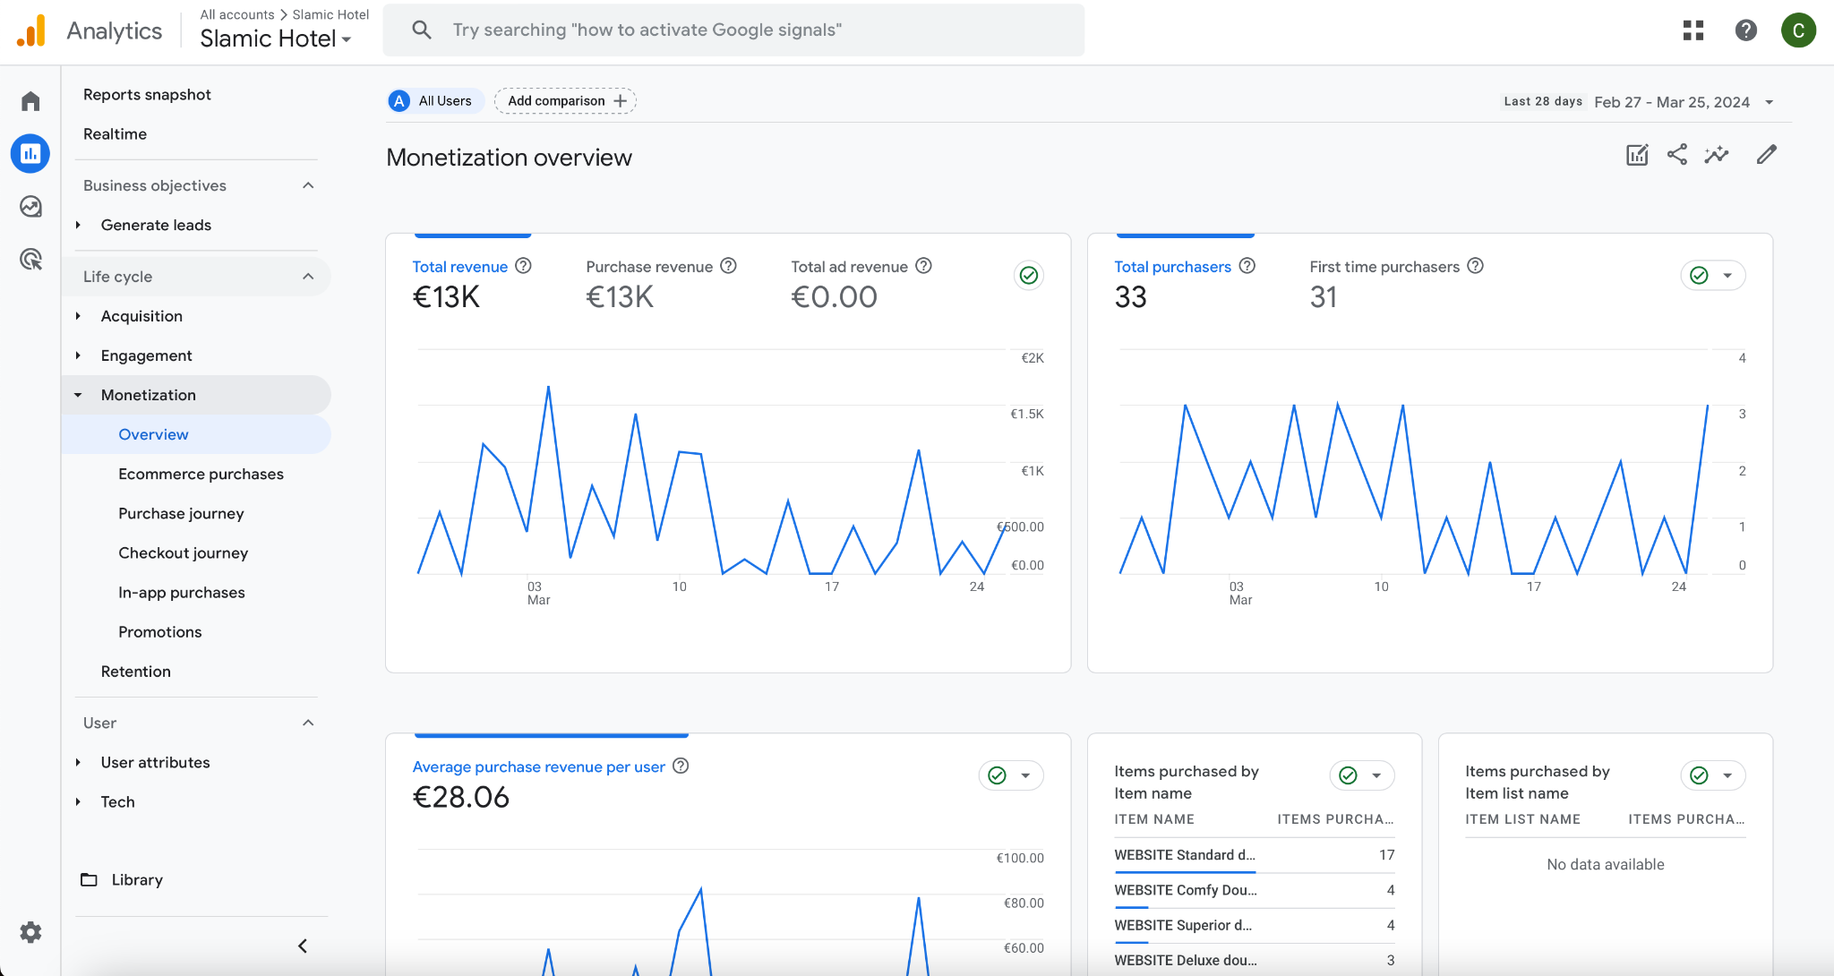Click the Admin settings gear icon

[30, 932]
